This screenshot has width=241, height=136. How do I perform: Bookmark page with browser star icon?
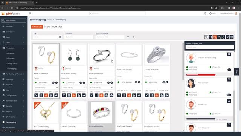click(216, 8)
